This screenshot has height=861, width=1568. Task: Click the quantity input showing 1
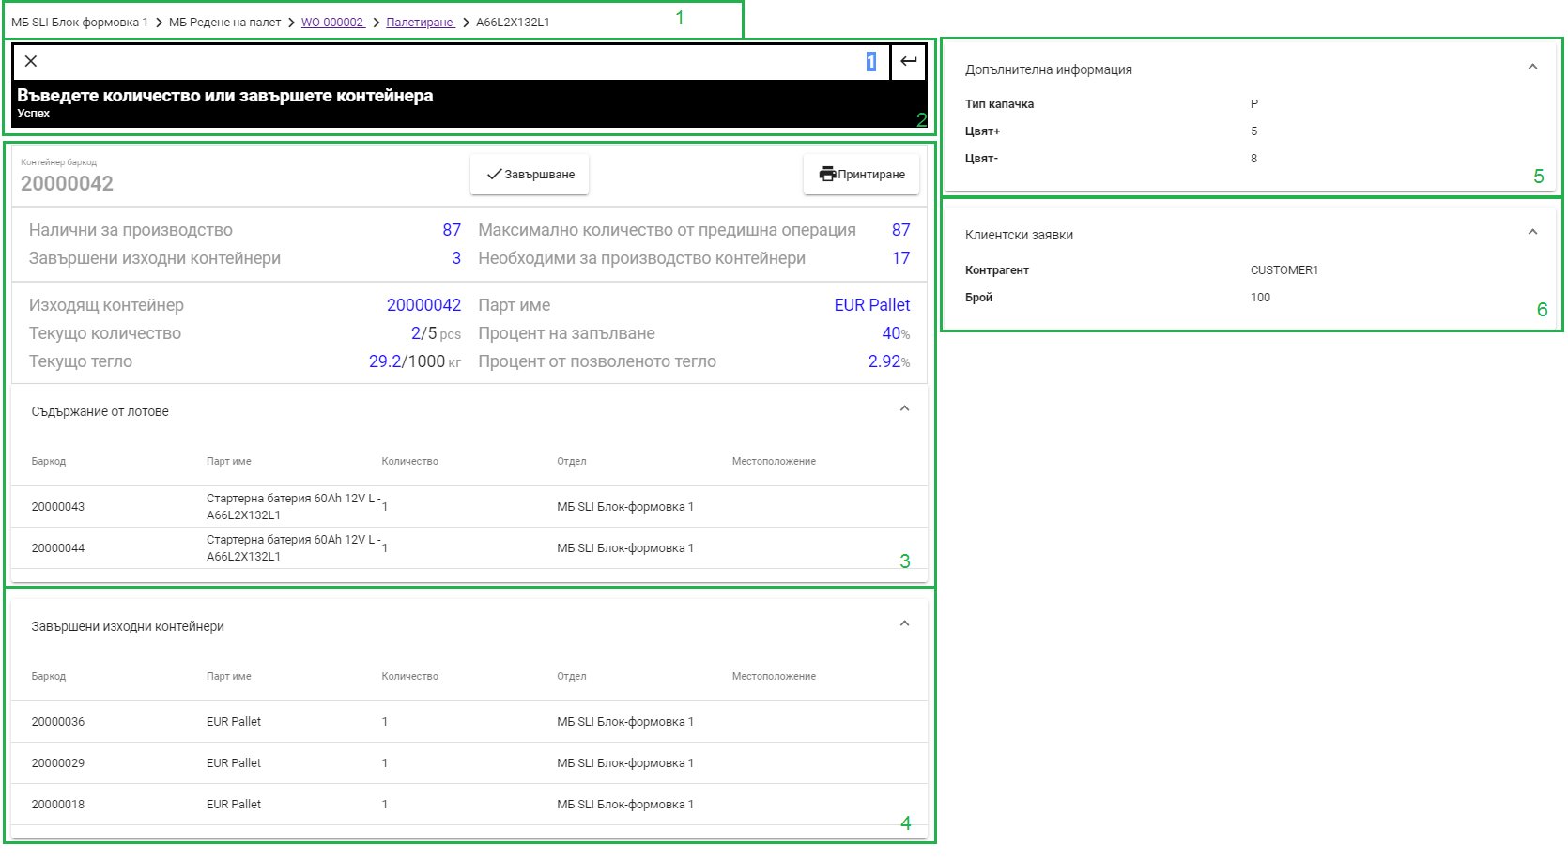pos(870,61)
